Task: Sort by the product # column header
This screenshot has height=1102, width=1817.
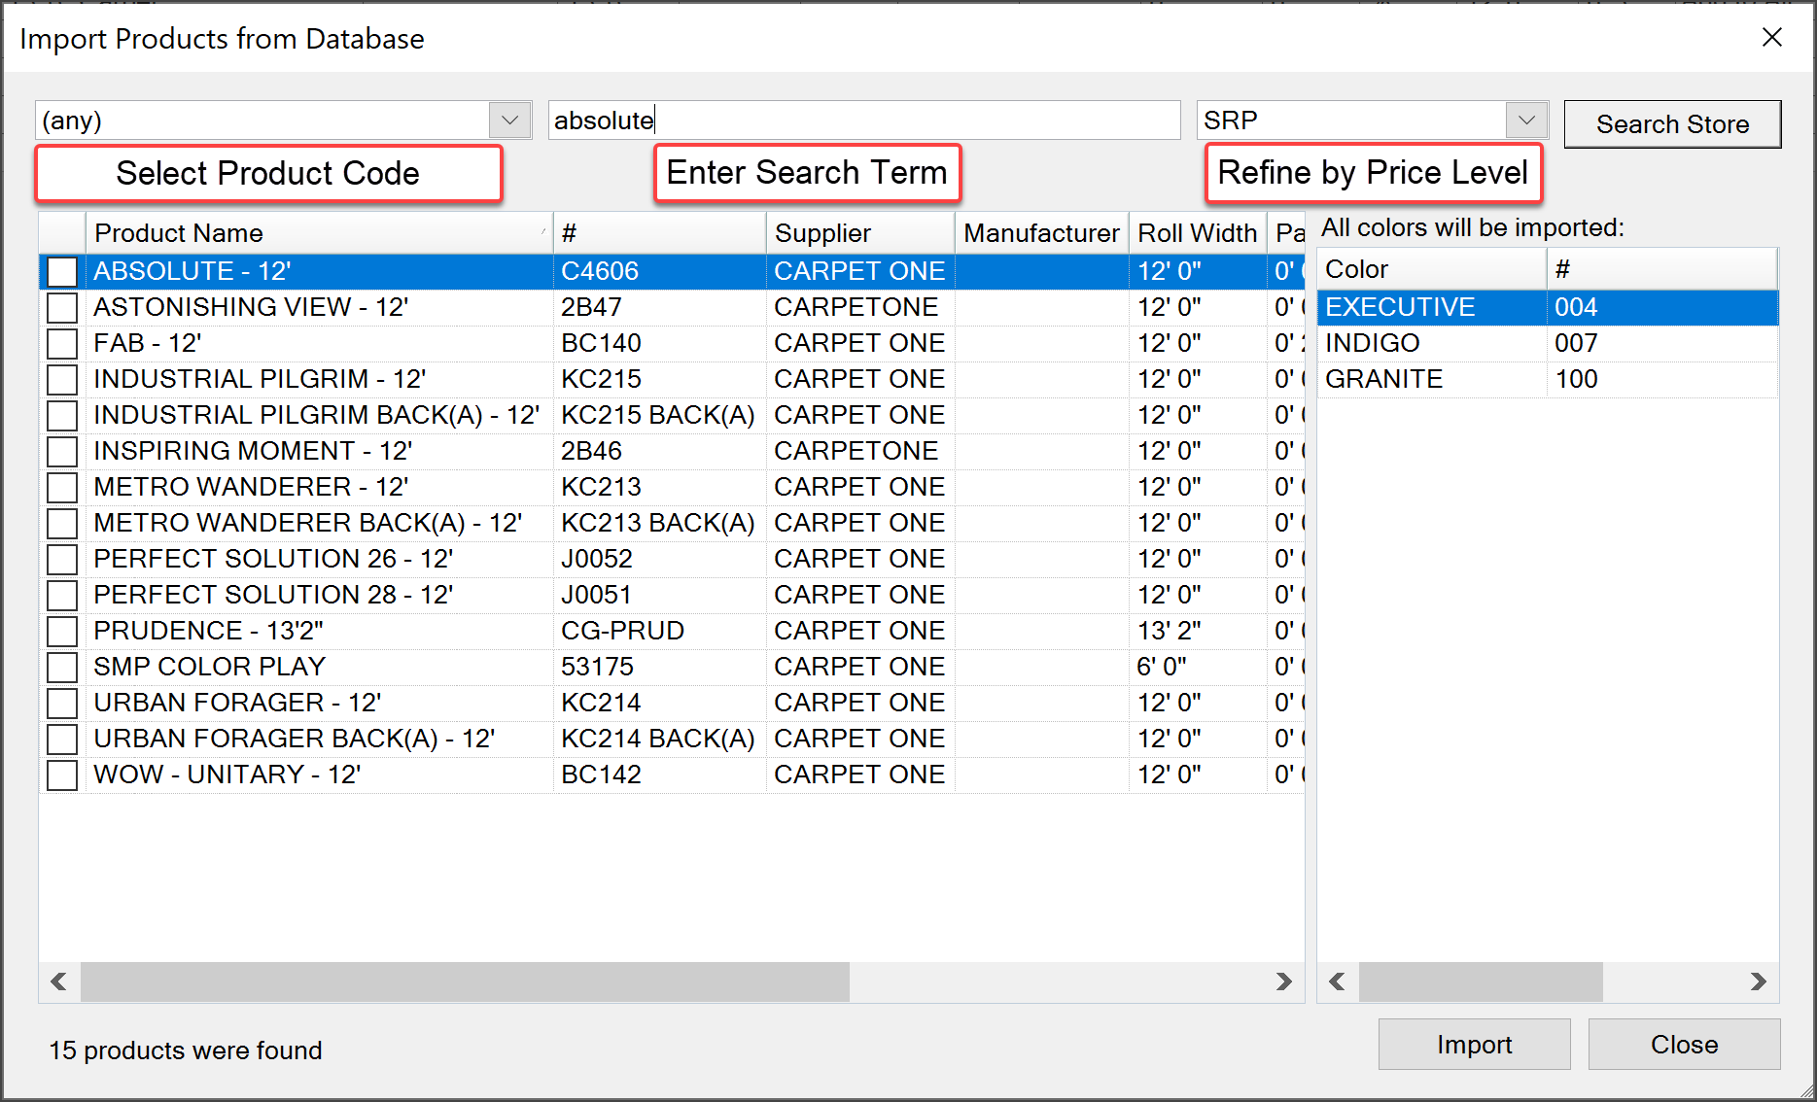Action: 659,233
